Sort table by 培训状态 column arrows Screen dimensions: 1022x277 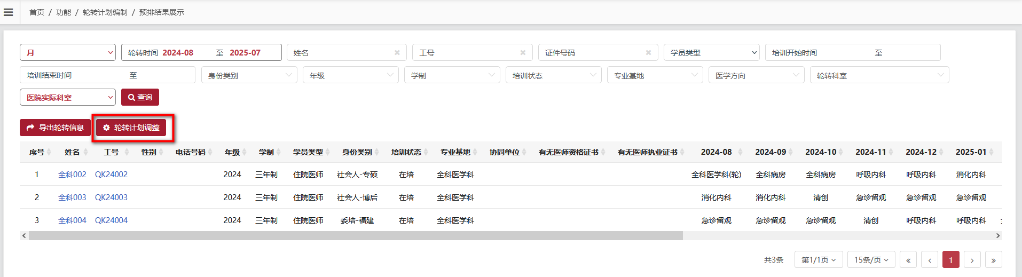pyautogui.click(x=426, y=152)
